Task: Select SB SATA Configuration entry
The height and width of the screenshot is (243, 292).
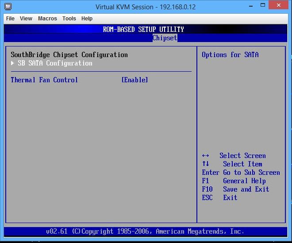Action: (55, 63)
